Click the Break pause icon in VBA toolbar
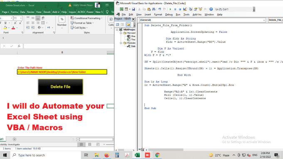Screen dimensions: 283x159 click(175, 9)
